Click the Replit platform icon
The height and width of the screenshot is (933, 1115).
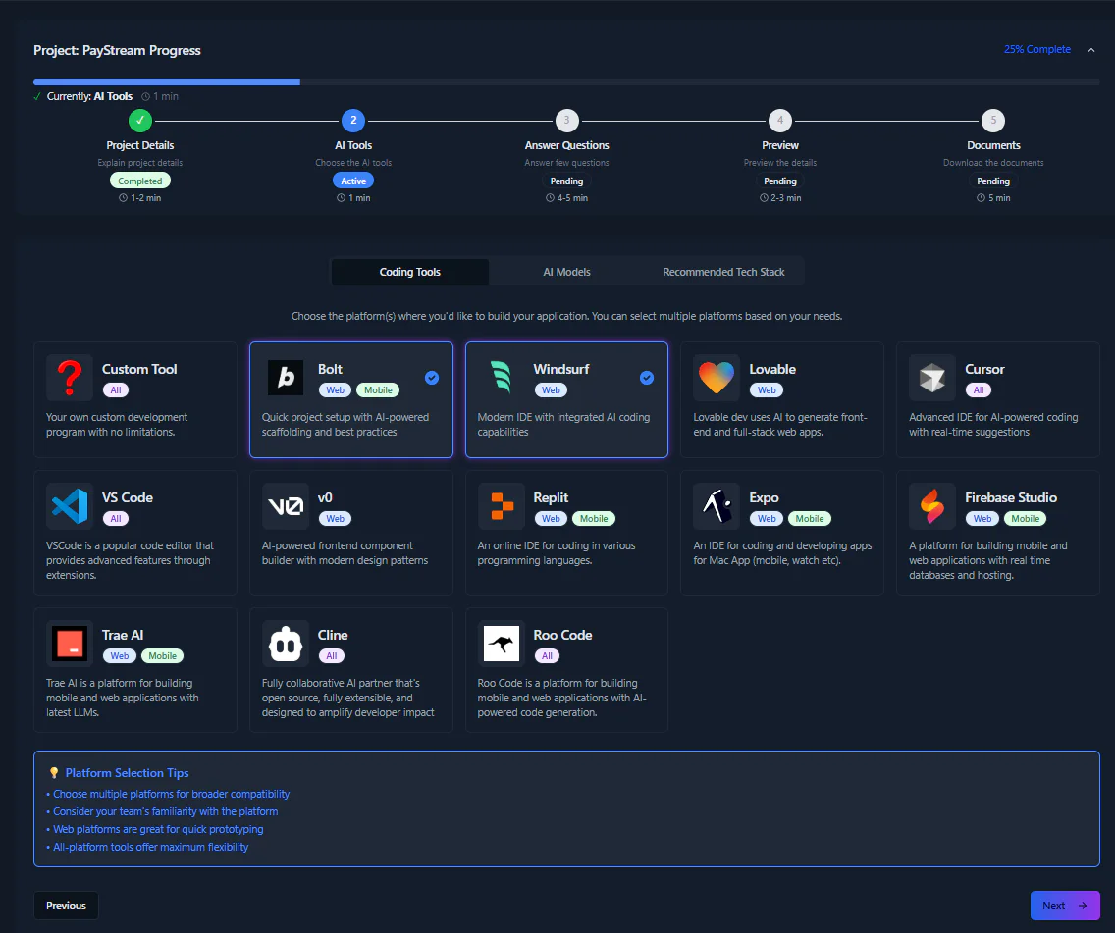tap(501, 505)
